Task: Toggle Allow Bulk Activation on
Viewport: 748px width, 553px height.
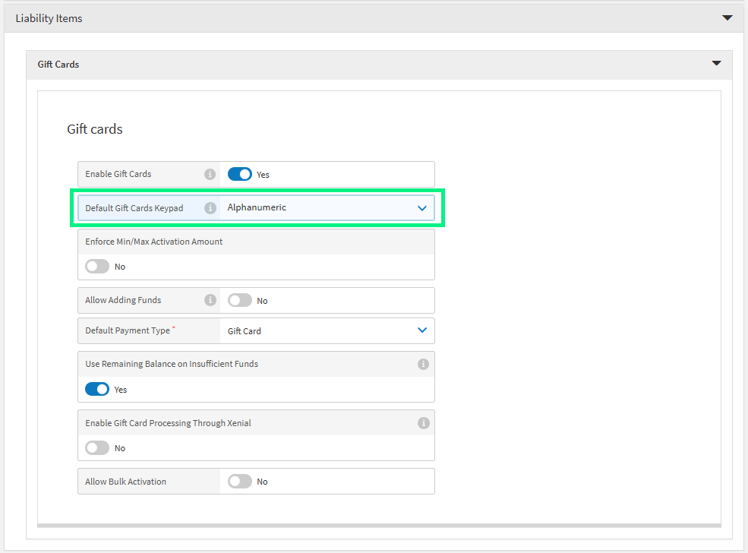Action: [240, 482]
